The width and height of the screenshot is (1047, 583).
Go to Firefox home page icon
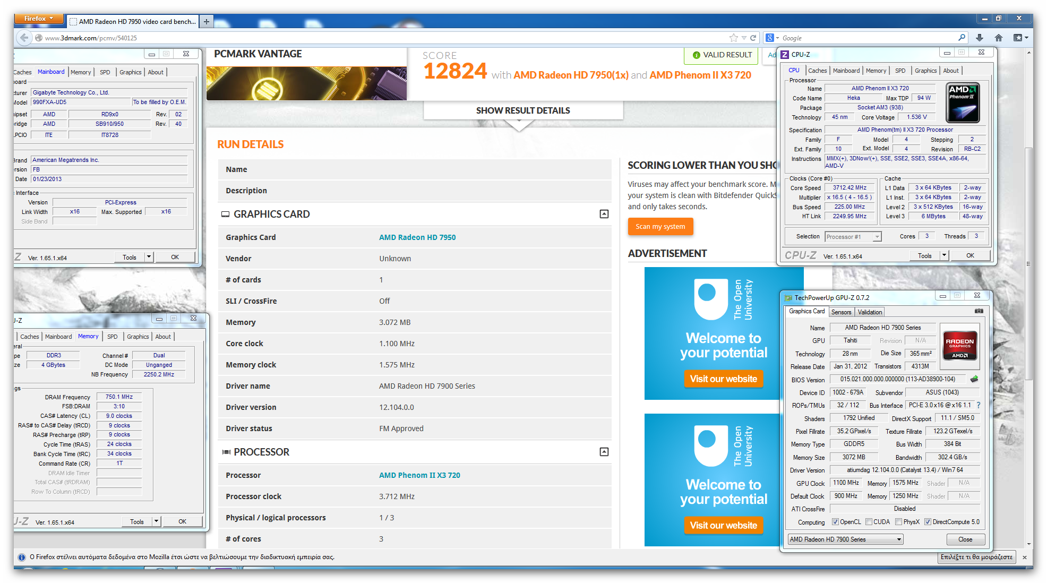coord(999,38)
